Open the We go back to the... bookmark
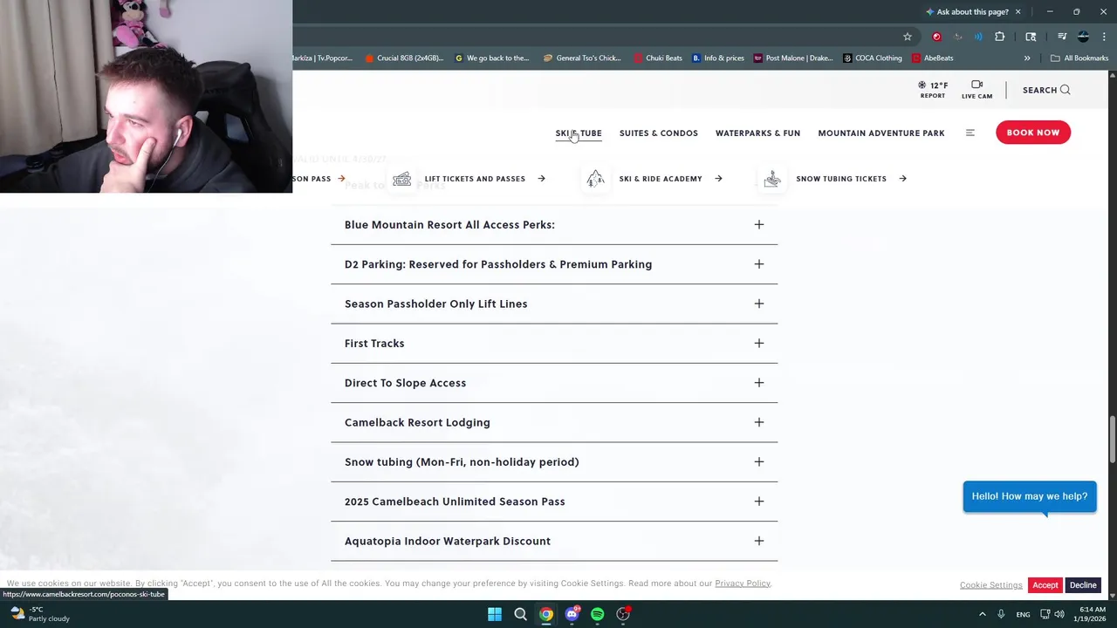 [x=492, y=58]
